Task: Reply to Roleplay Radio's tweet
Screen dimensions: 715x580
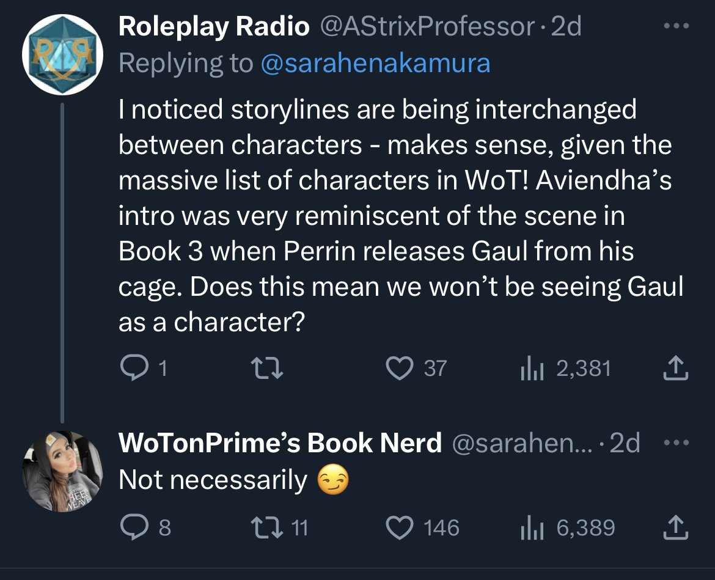Action: click(131, 369)
